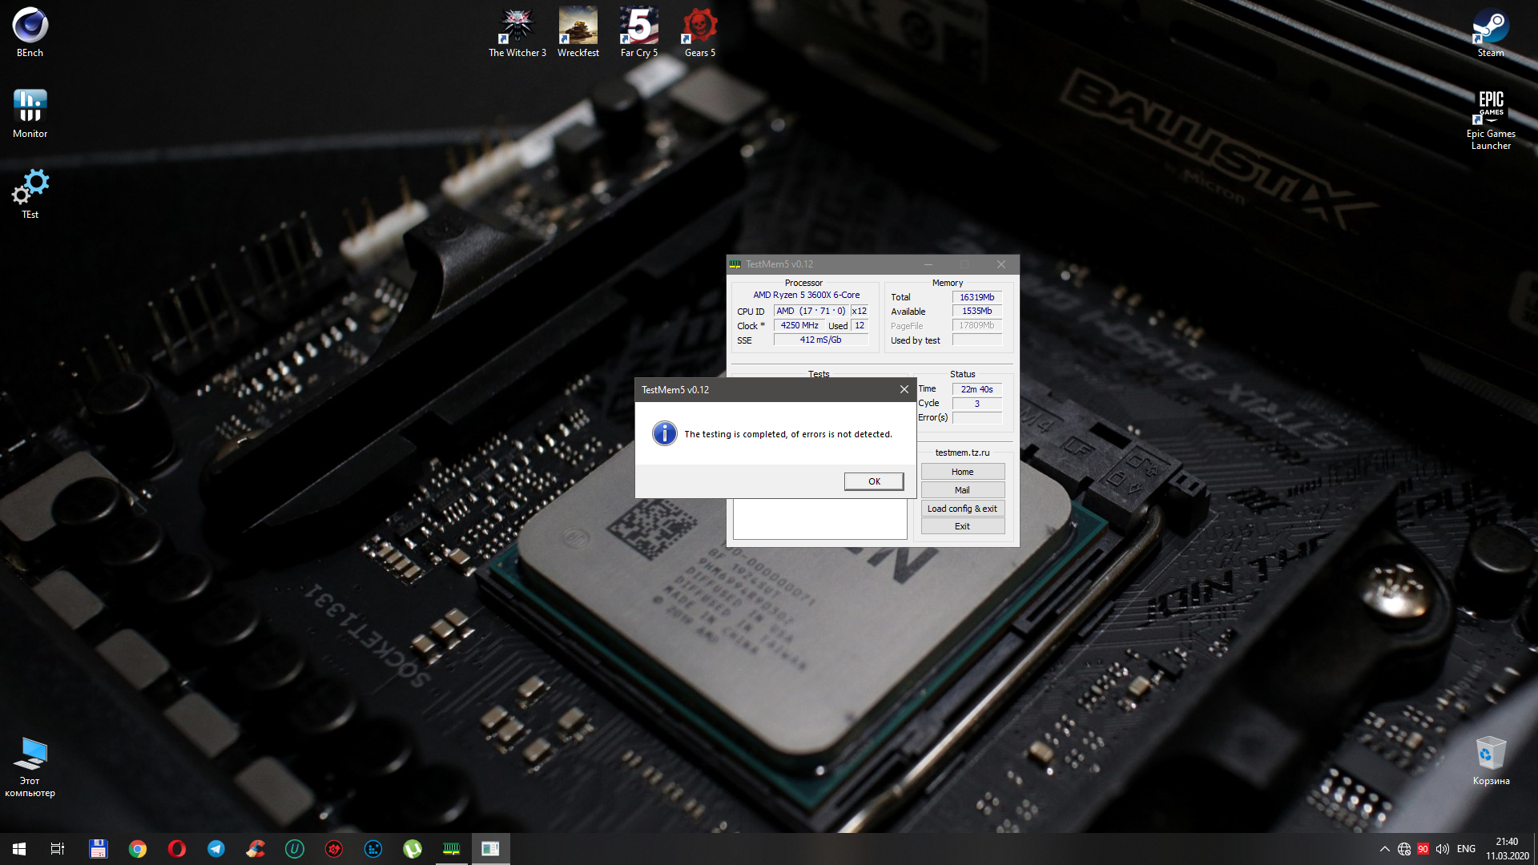1538x865 pixels.
Task: Click the Exit button in TestMem5
Action: click(x=962, y=526)
